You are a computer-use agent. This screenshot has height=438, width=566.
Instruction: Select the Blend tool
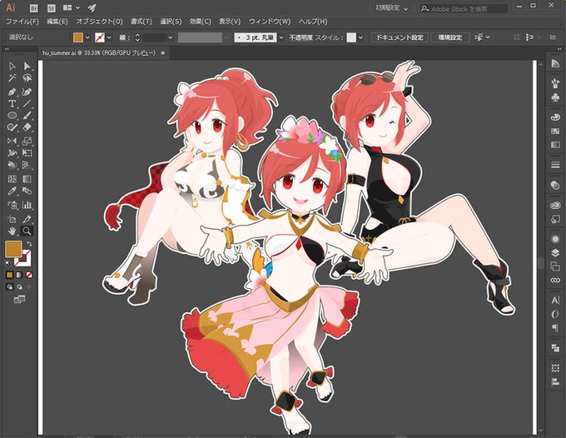point(27,191)
